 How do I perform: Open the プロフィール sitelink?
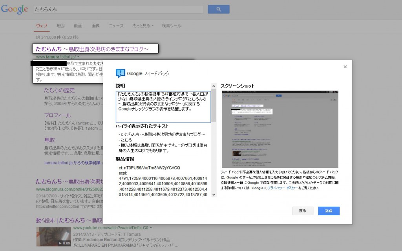coord(57,115)
